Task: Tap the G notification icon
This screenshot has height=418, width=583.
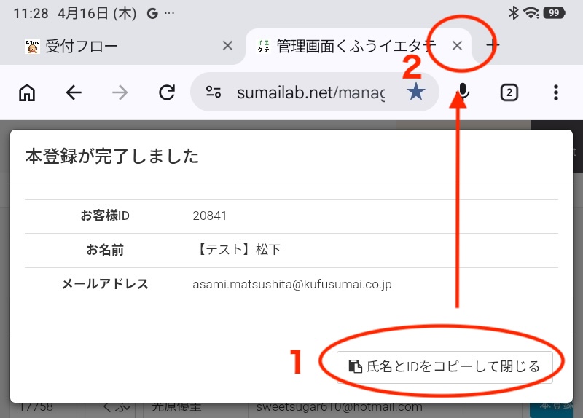Action: (x=152, y=14)
